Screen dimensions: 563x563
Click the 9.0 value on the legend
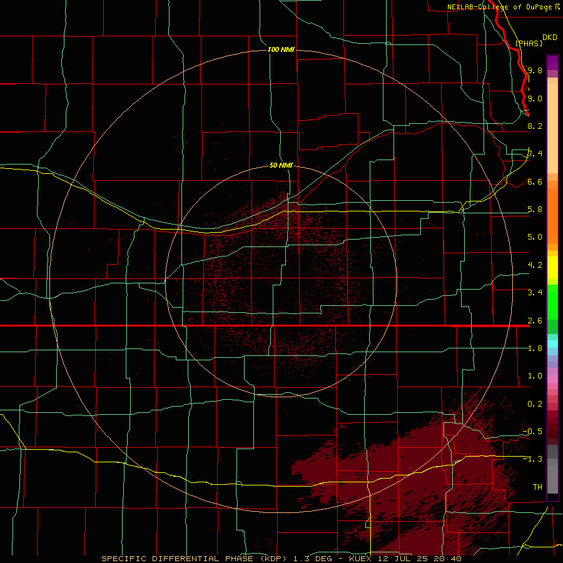click(x=535, y=98)
